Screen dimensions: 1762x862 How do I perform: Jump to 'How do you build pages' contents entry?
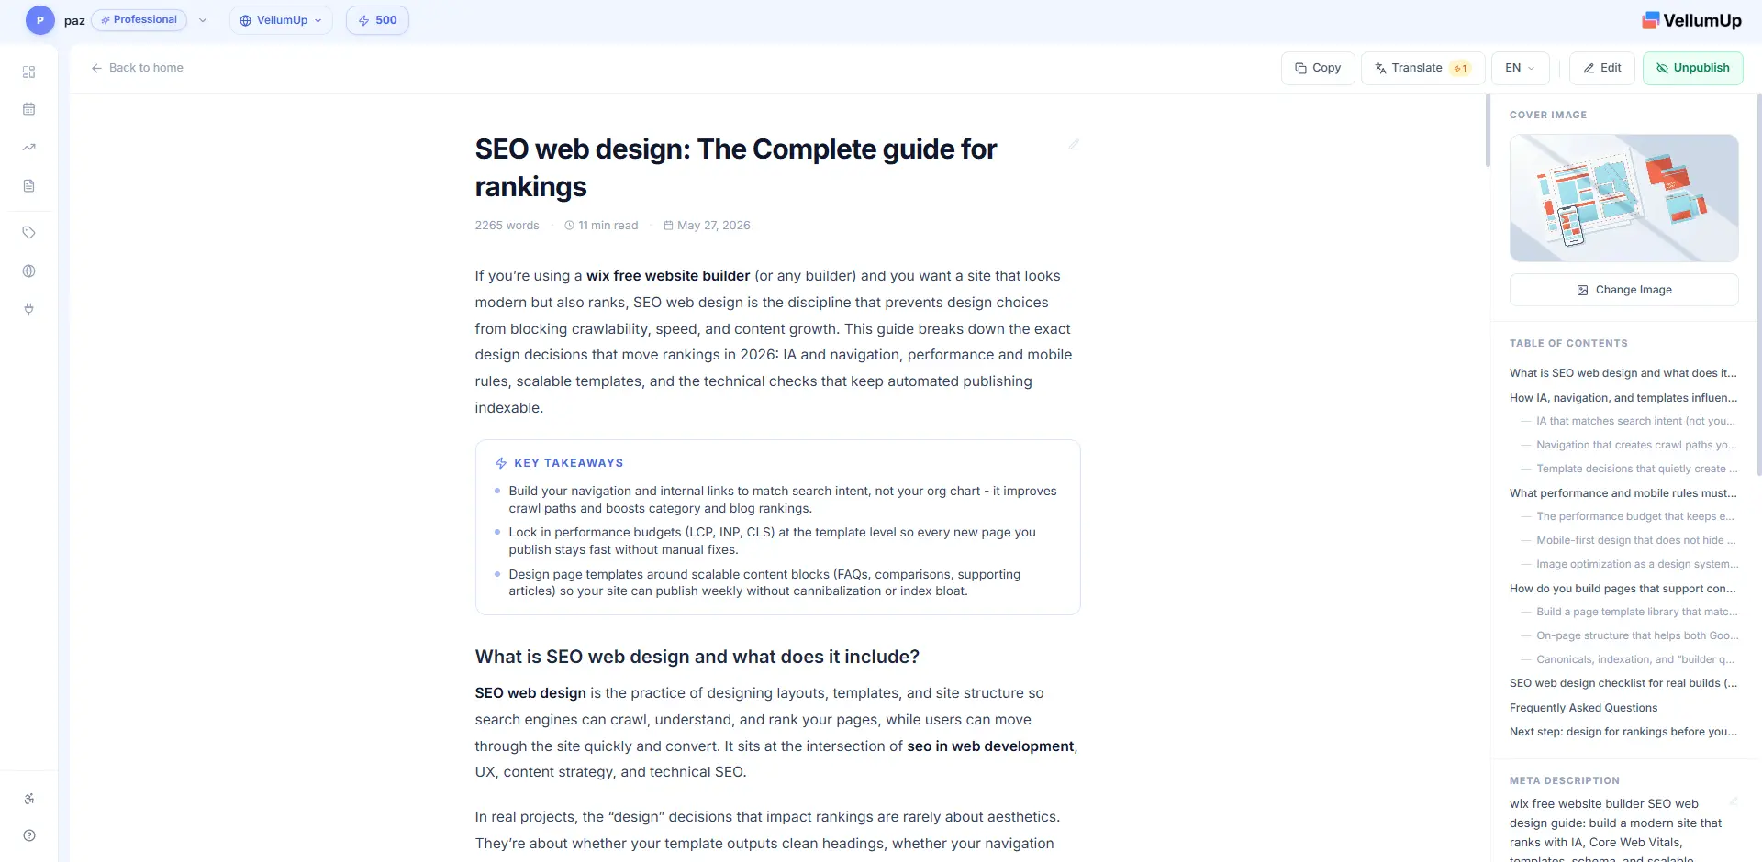(1623, 589)
